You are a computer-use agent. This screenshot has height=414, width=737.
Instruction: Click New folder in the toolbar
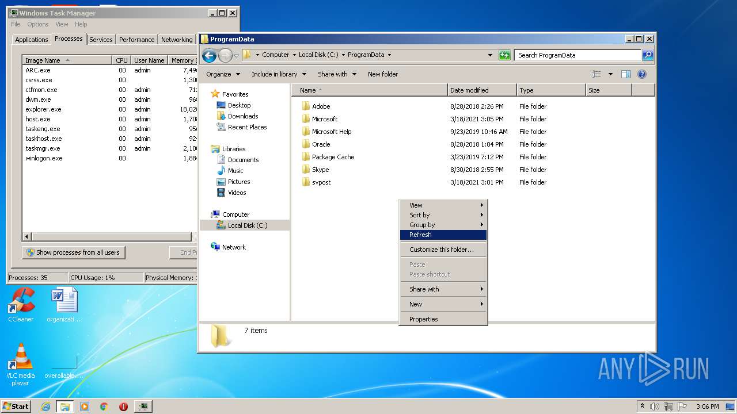[x=383, y=74]
